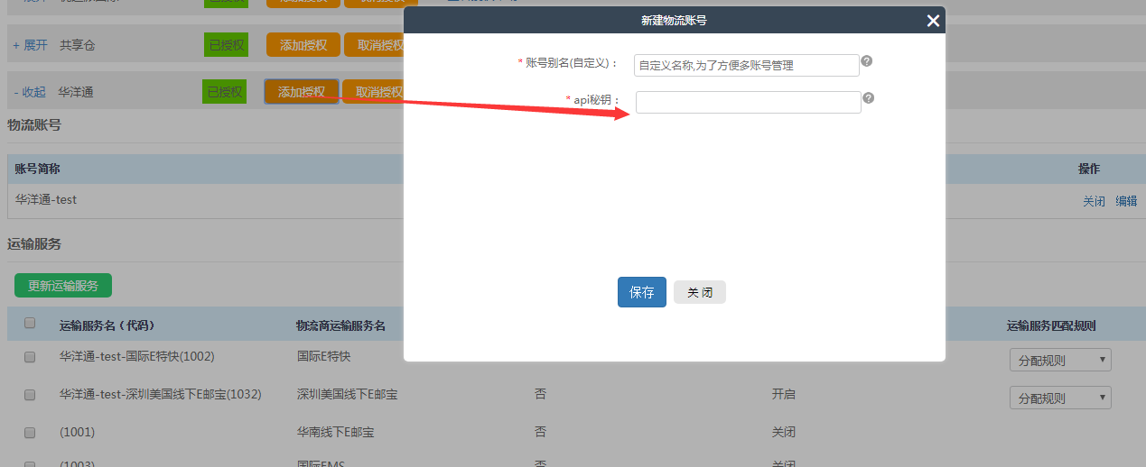Click the 编辑 link for 华洋通-test account

click(1126, 201)
